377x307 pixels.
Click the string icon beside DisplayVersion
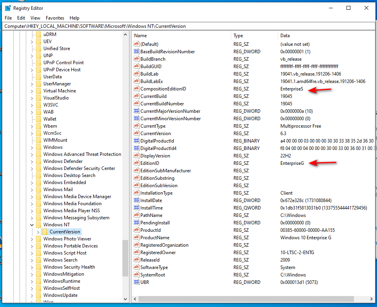click(136, 156)
